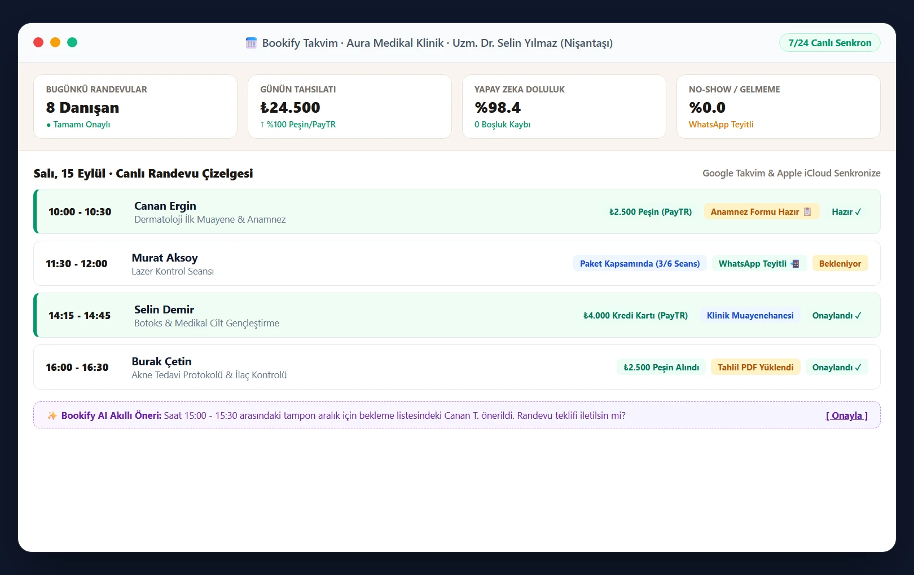Select the patient name Murat Aksoy
Viewport: 914px width, 575px height.
coord(165,258)
